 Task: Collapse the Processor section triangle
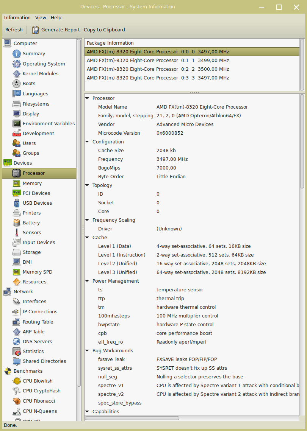87,98
